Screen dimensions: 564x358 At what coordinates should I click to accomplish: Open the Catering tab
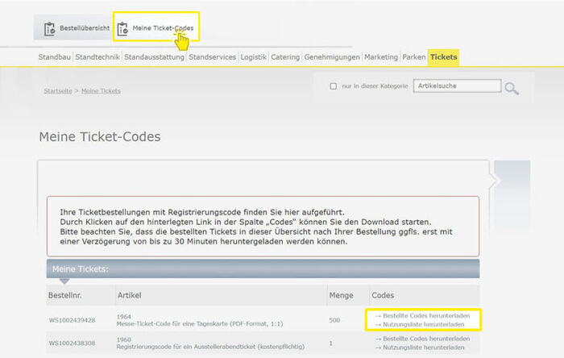(x=285, y=57)
